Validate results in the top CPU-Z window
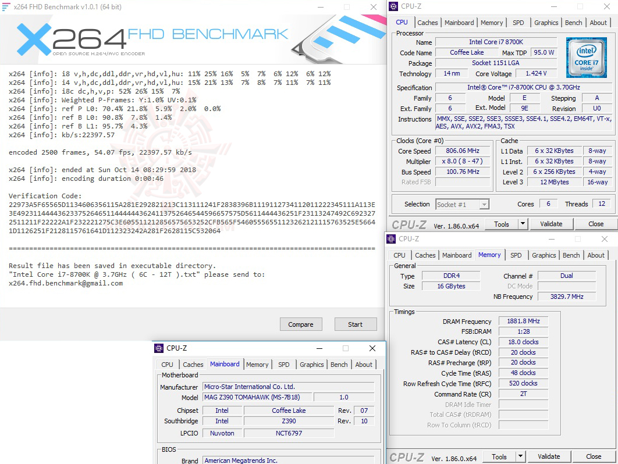Viewport: 618px width, 464px height. pos(551,224)
